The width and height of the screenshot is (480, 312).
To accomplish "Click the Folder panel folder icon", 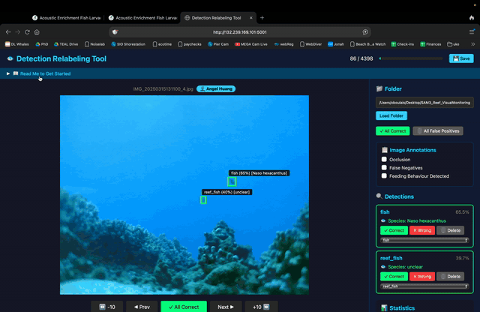I will point(379,88).
